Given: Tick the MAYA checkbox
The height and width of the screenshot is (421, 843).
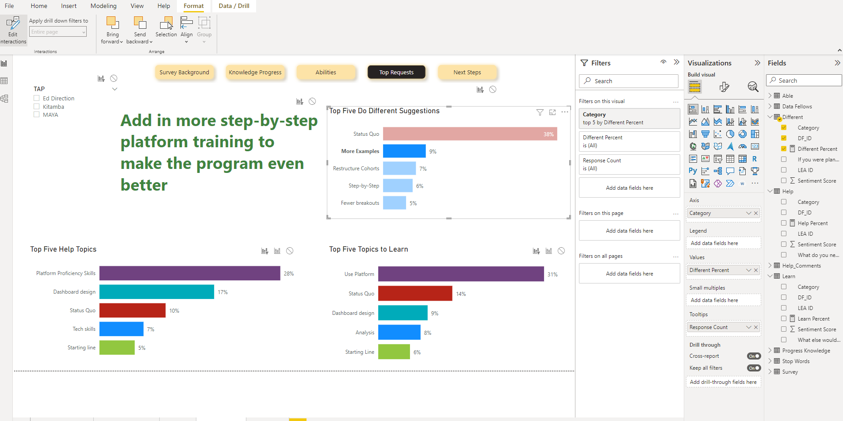Looking at the screenshot, I should point(37,115).
